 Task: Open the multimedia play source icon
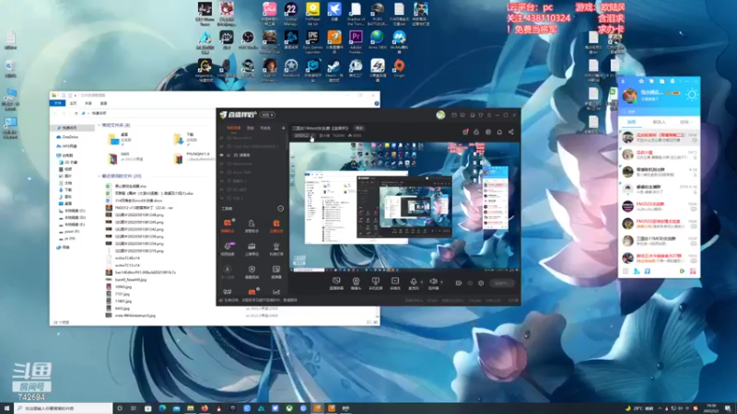[395, 282]
